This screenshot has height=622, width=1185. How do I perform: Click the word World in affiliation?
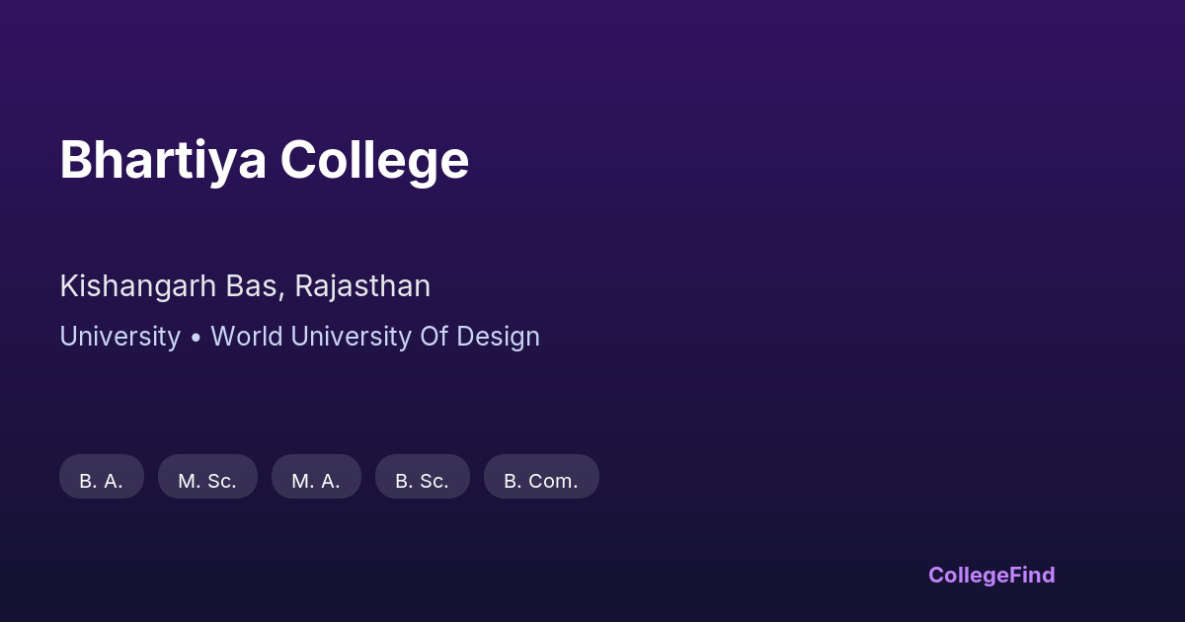click(247, 337)
